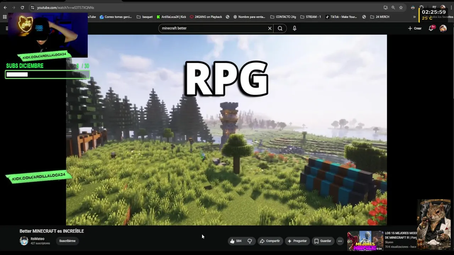
Task: Open ItsMateo channel name link
Action: pyautogui.click(x=38, y=239)
